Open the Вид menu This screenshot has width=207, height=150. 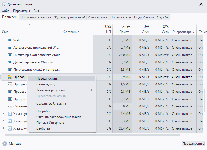tap(36, 11)
